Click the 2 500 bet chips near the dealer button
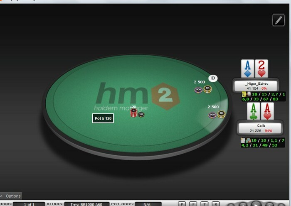Screen dimensions: 291x206 (x=203, y=89)
